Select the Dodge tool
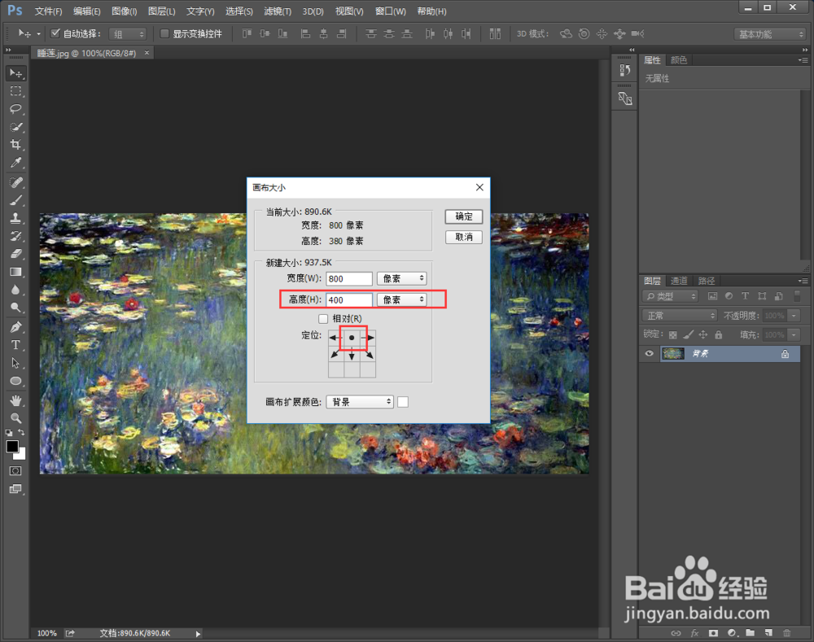Viewport: 814px width, 642px height. pos(16,308)
